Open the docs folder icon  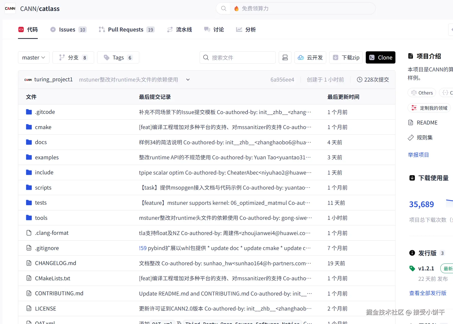pos(29,142)
